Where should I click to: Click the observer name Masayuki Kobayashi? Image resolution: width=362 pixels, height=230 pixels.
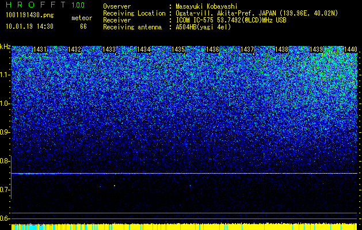(x=207, y=6)
